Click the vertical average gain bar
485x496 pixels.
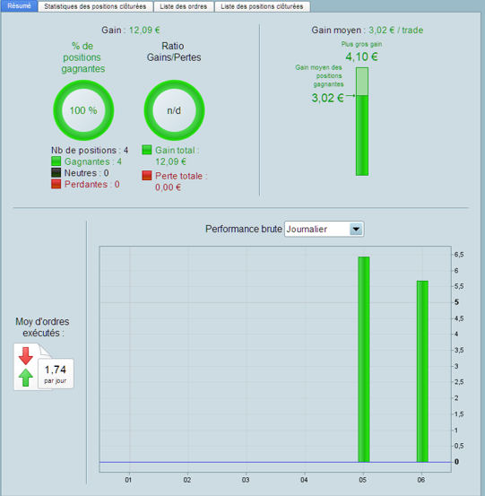coord(362,121)
